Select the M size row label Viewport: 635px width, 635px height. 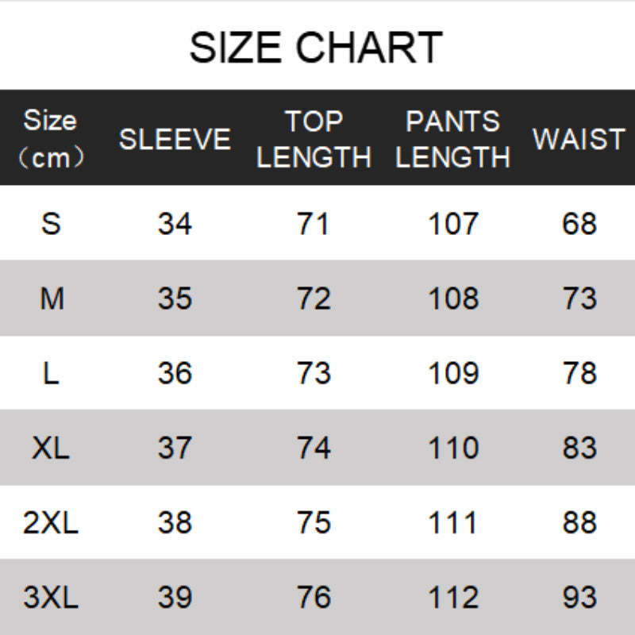coord(51,298)
